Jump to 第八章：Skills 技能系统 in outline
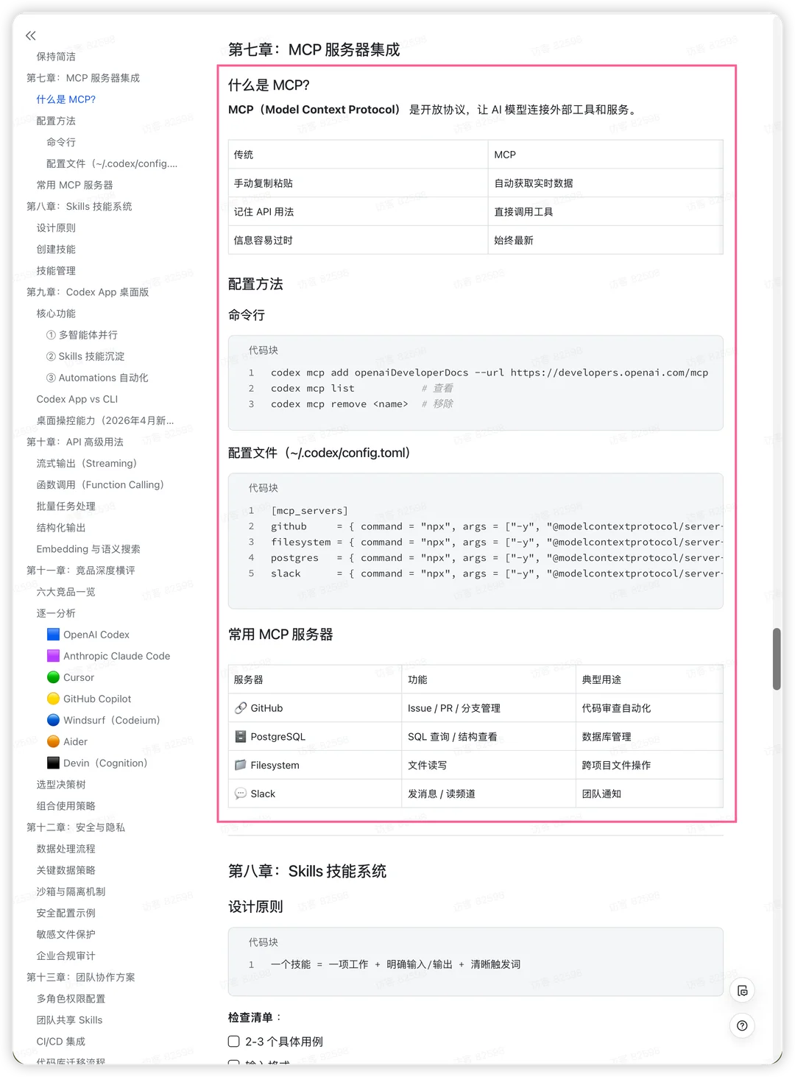Image resolution: width=795 pixels, height=1077 pixels. point(79,206)
